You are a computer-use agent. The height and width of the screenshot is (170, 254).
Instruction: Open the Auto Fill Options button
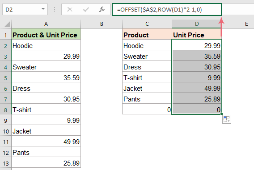point(227,119)
